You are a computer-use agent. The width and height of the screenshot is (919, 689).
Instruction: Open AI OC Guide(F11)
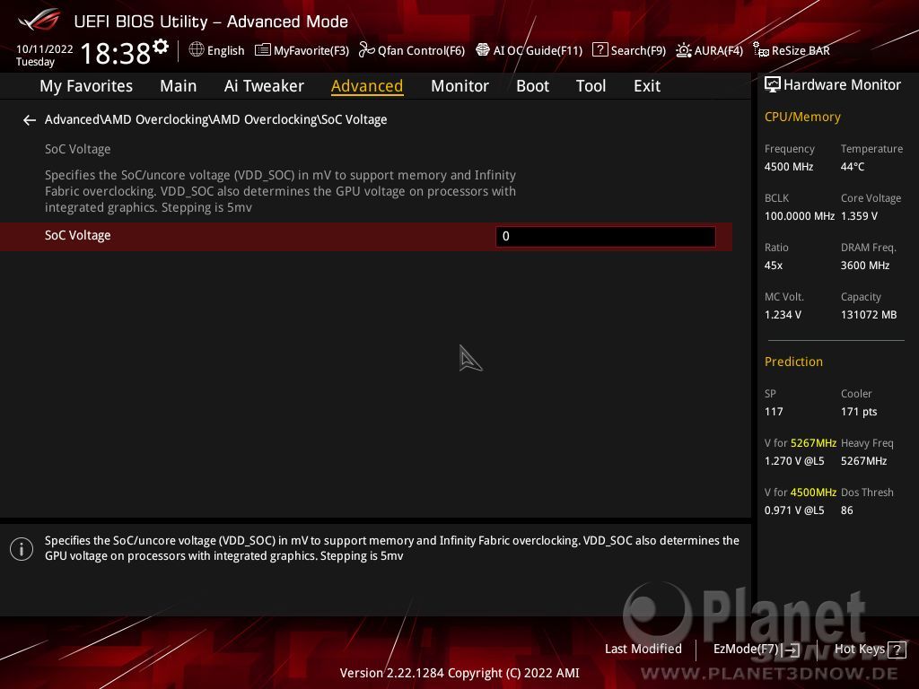(530, 50)
